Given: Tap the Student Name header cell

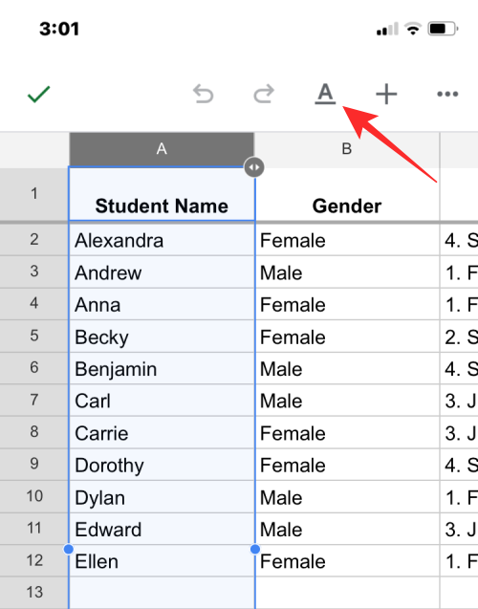Looking at the screenshot, I should point(162,194).
